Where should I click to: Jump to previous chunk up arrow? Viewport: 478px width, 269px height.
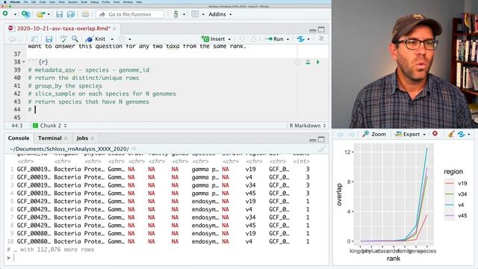(x=242, y=39)
